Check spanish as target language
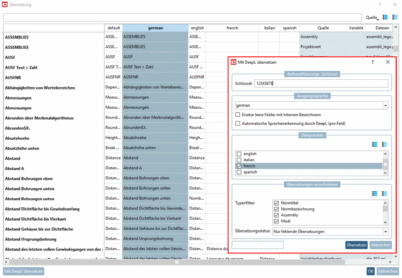Image resolution: width=402 pixels, height=278 pixels. 239,172
